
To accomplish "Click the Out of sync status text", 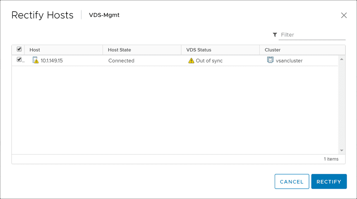I will click(x=209, y=61).
